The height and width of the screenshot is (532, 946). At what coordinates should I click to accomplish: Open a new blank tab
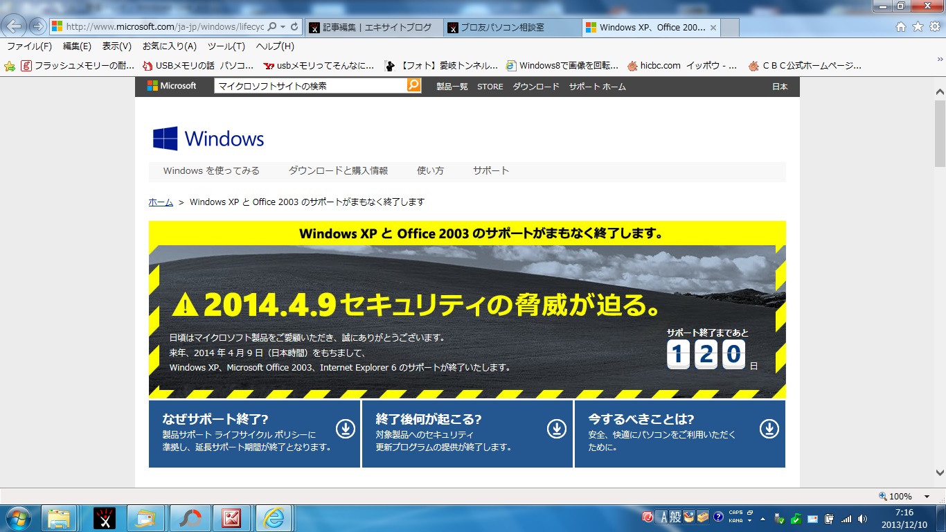pos(730,28)
